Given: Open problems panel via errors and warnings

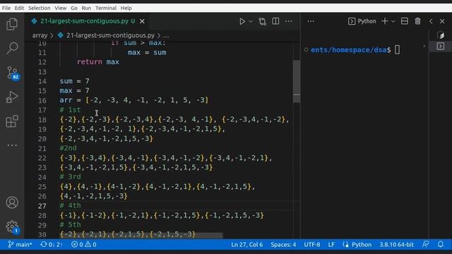Looking at the screenshot, I should pyautogui.click(x=84, y=245).
